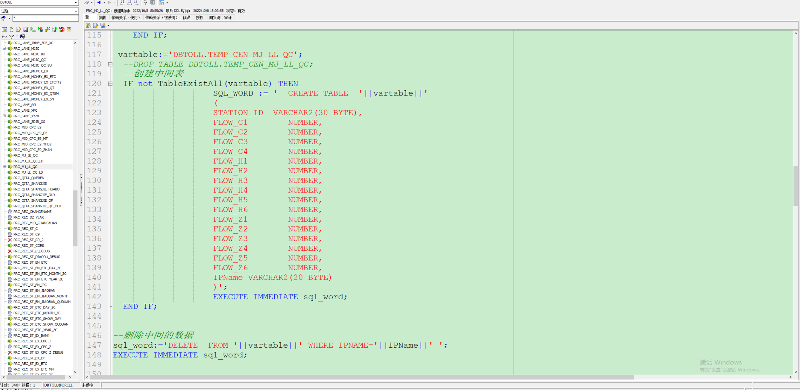
Task: Click the drop procedure icon with red X
Action: tap(40, 30)
